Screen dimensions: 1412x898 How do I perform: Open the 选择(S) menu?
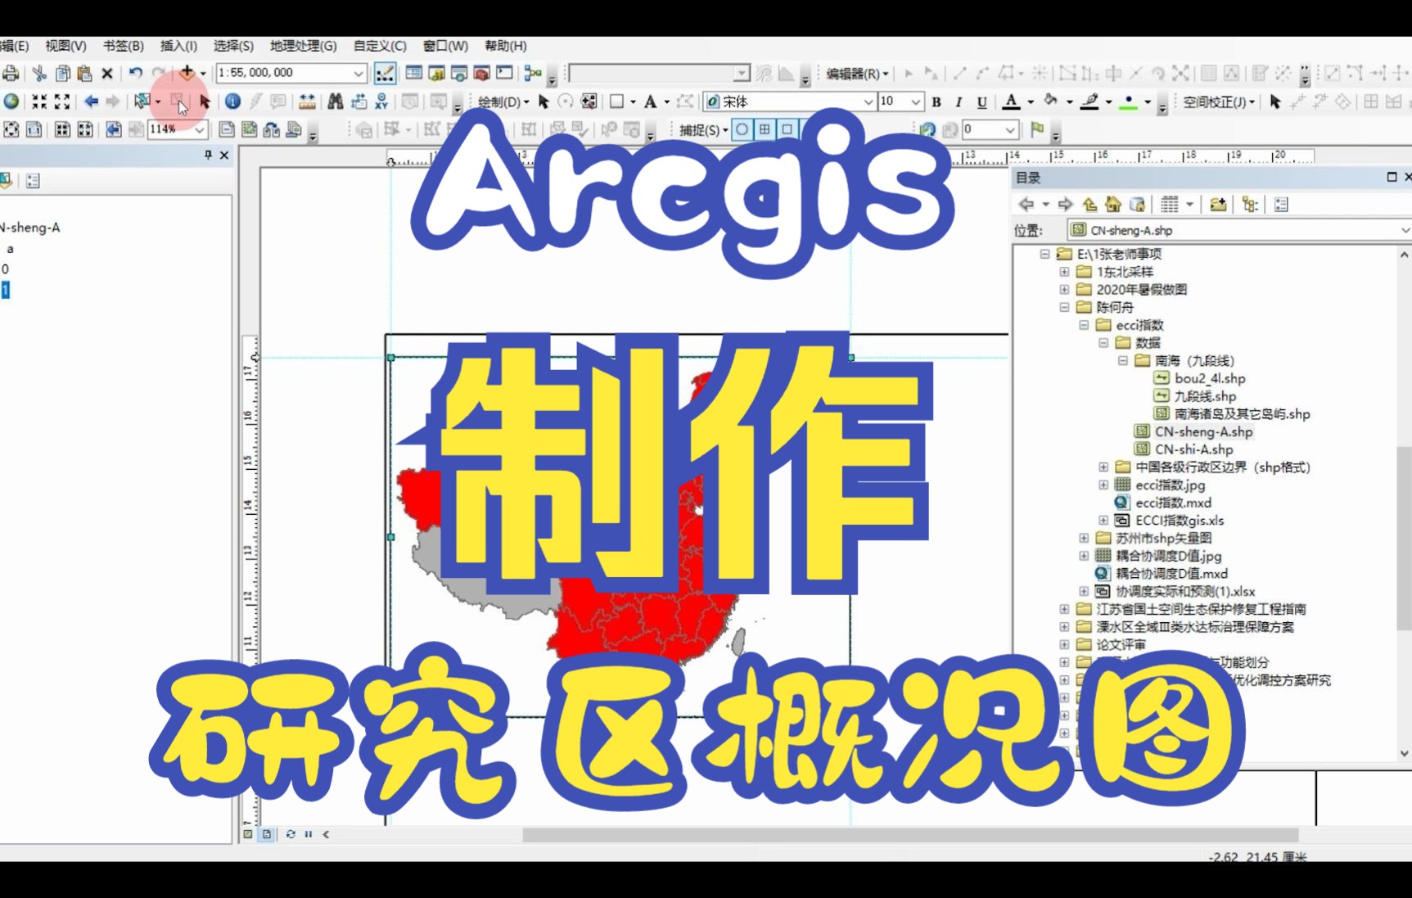coord(233,46)
